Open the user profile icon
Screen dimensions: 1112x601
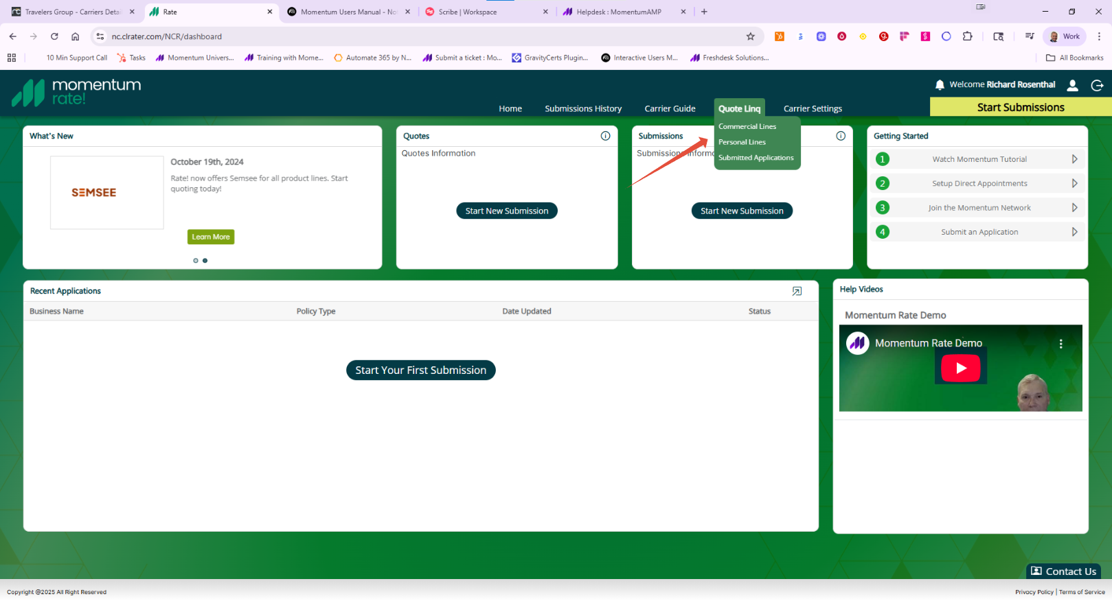tap(1072, 85)
